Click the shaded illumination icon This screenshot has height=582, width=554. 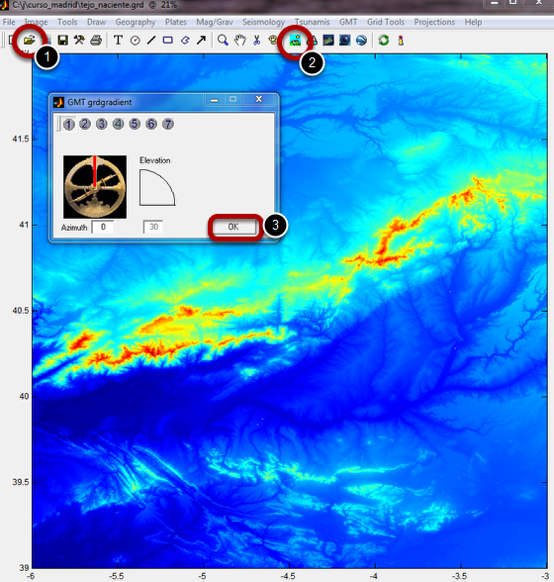coord(295,40)
